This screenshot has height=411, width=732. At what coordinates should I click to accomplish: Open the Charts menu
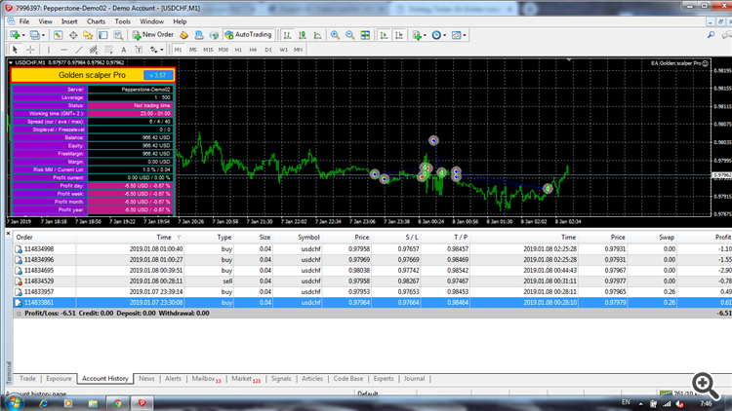pyautogui.click(x=96, y=19)
